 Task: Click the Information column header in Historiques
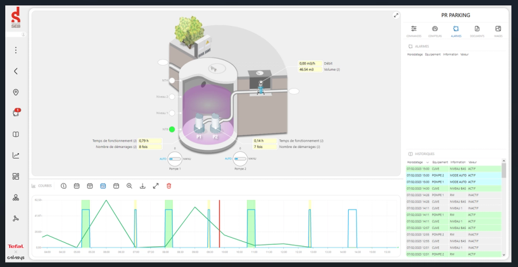(x=458, y=162)
